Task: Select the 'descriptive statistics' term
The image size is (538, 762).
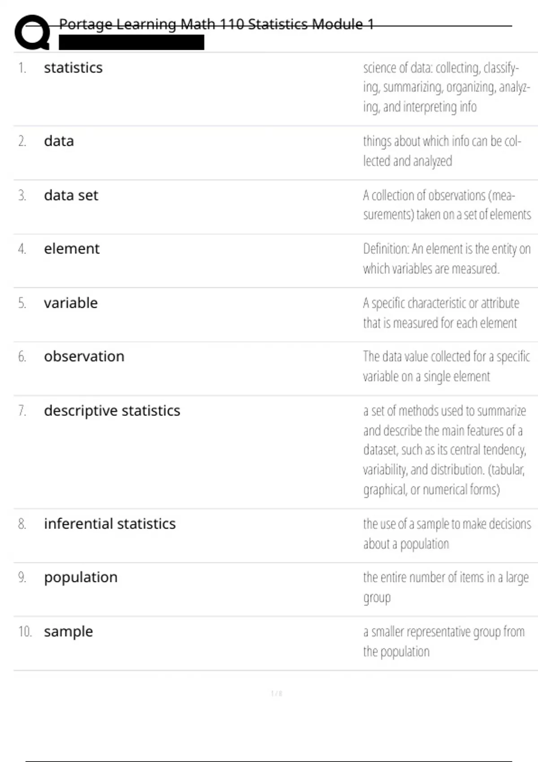Action: coord(112,411)
